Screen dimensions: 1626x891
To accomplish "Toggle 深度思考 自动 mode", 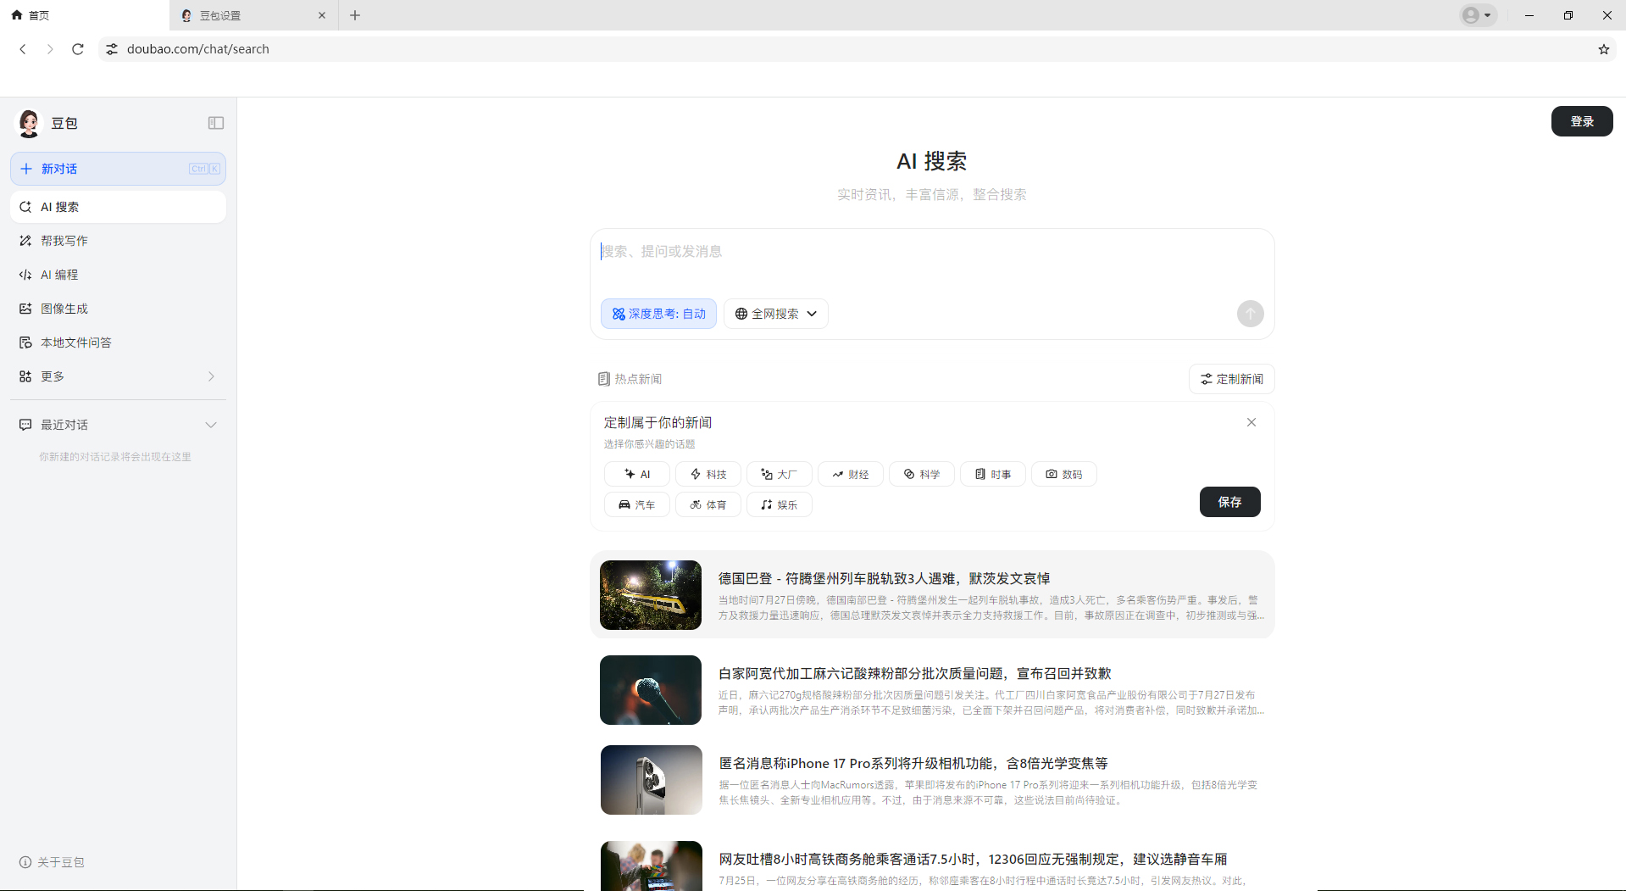I will [658, 314].
